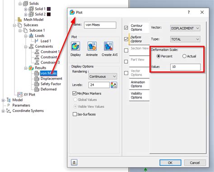
Task: Toggle the Deform Options checkbox
Action: pos(126,39)
